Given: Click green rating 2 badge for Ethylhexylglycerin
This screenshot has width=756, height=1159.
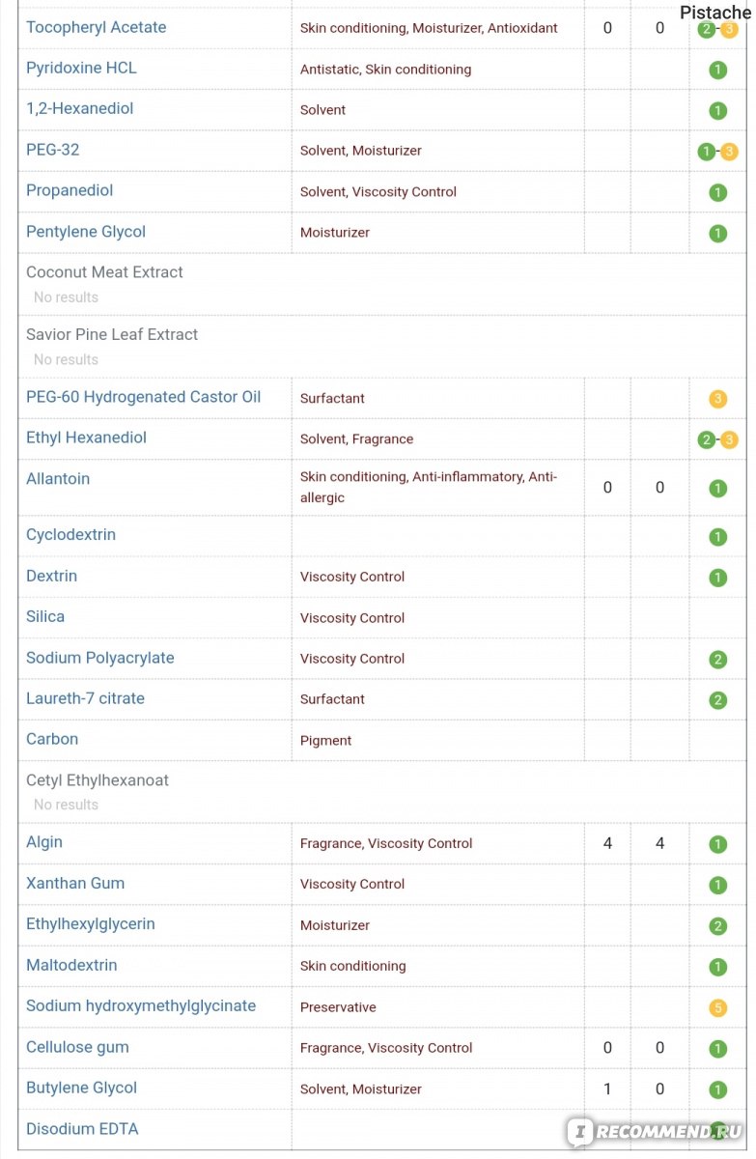Looking at the screenshot, I should [717, 926].
